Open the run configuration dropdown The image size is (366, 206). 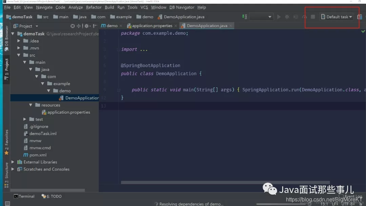261,17
